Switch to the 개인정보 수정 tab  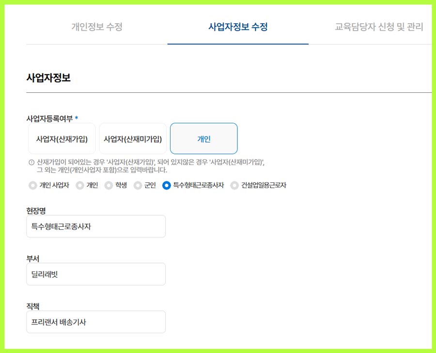[x=96, y=28]
